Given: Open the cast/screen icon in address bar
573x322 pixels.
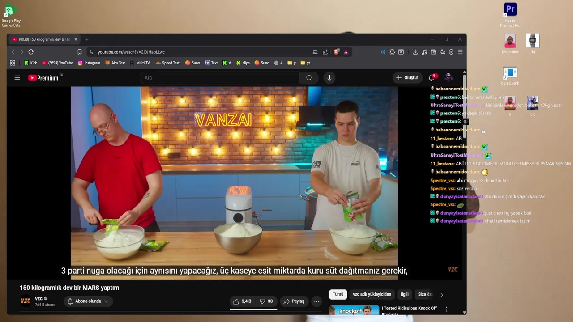Looking at the screenshot, I should 315,52.
